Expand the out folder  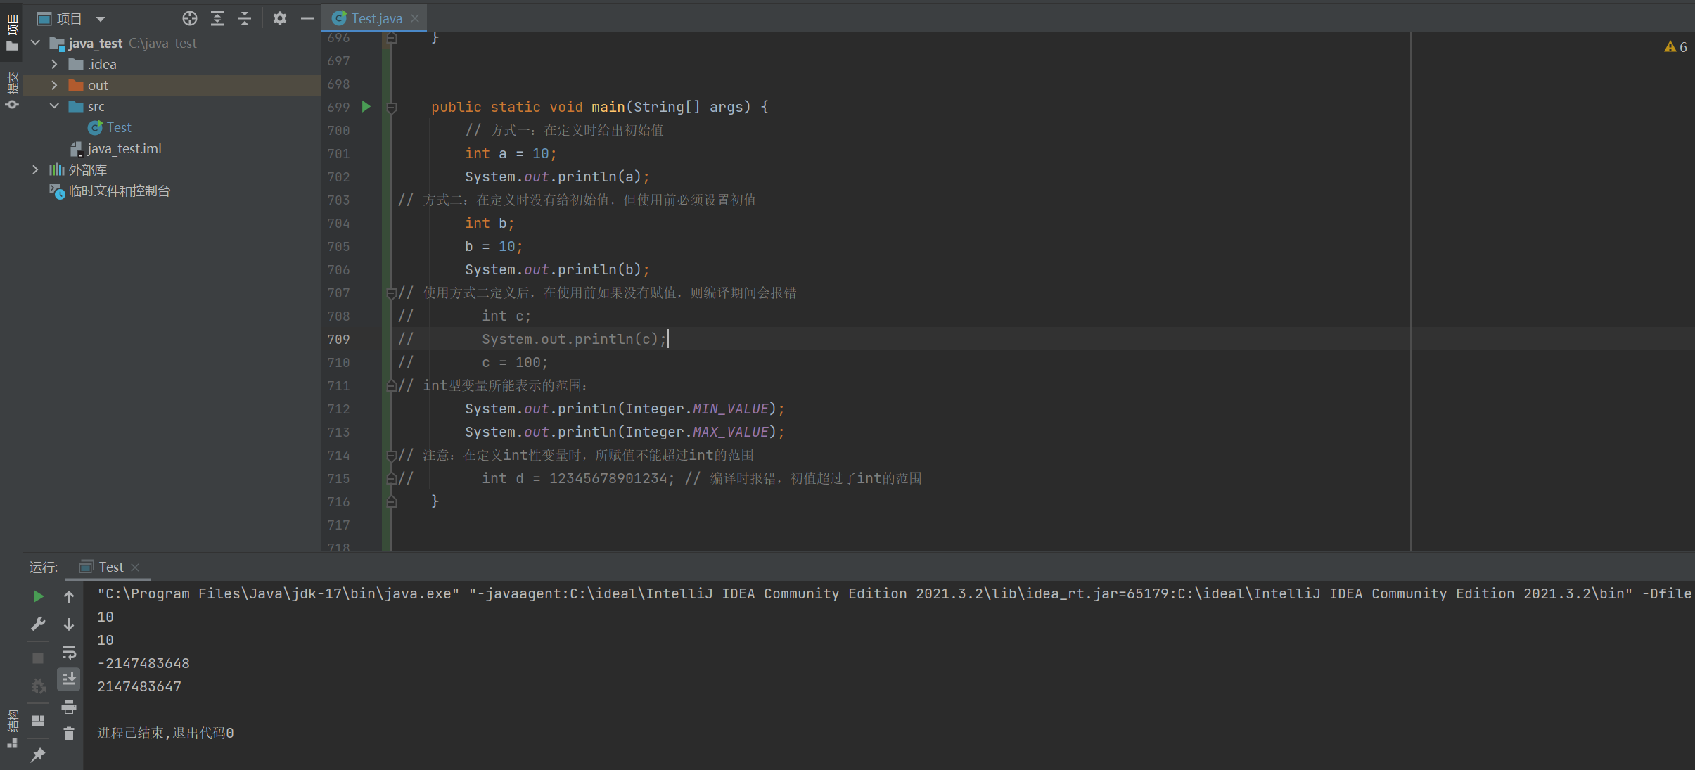(x=54, y=85)
